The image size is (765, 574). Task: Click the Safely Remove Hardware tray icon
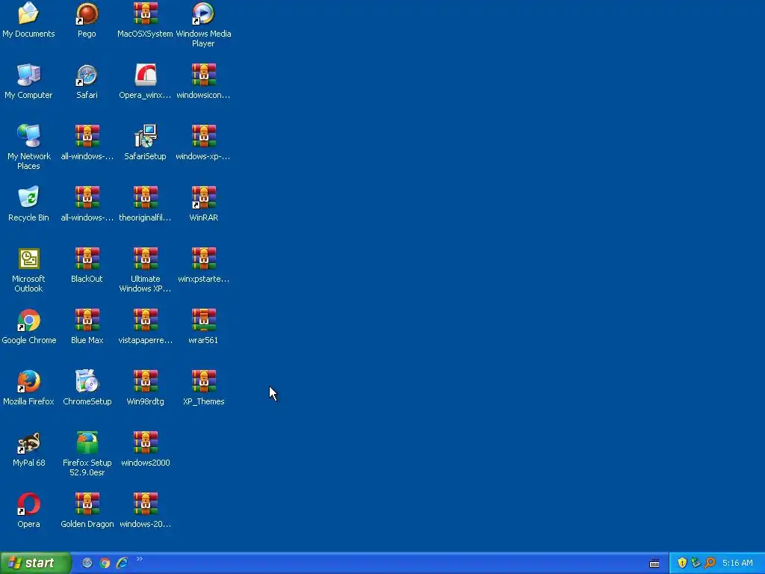pyautogui.click(x=696, y=563)
